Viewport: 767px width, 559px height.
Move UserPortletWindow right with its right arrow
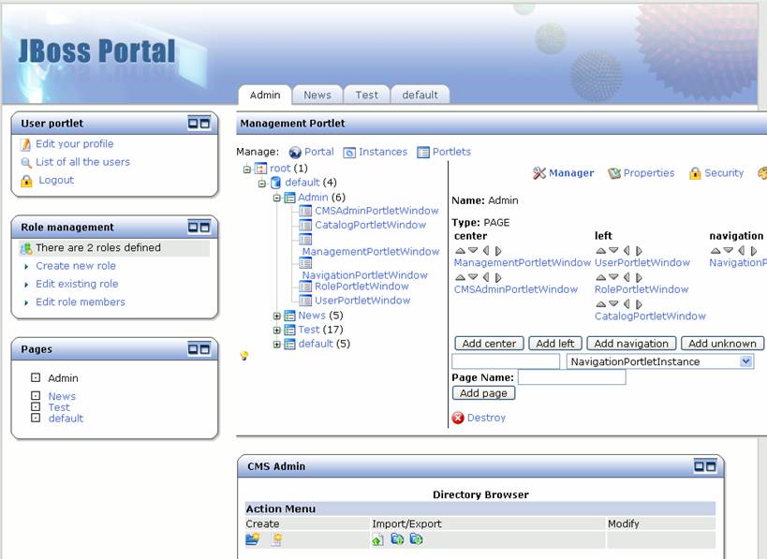pos(639,251)
